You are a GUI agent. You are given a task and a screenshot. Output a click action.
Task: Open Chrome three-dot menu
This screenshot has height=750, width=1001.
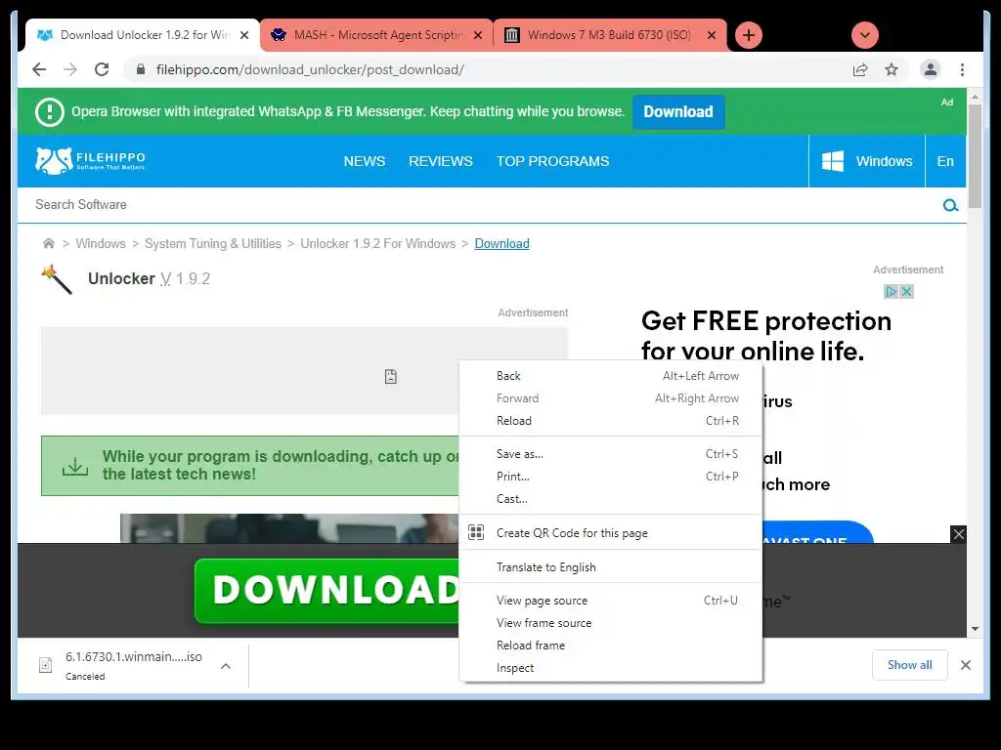tap(962, 69)
